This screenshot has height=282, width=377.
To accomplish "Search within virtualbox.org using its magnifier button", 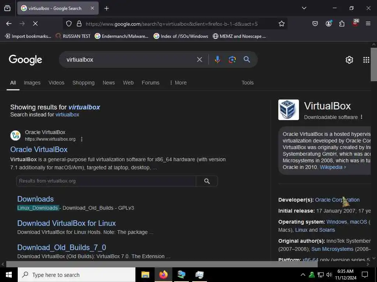I will tap(207, 181).
